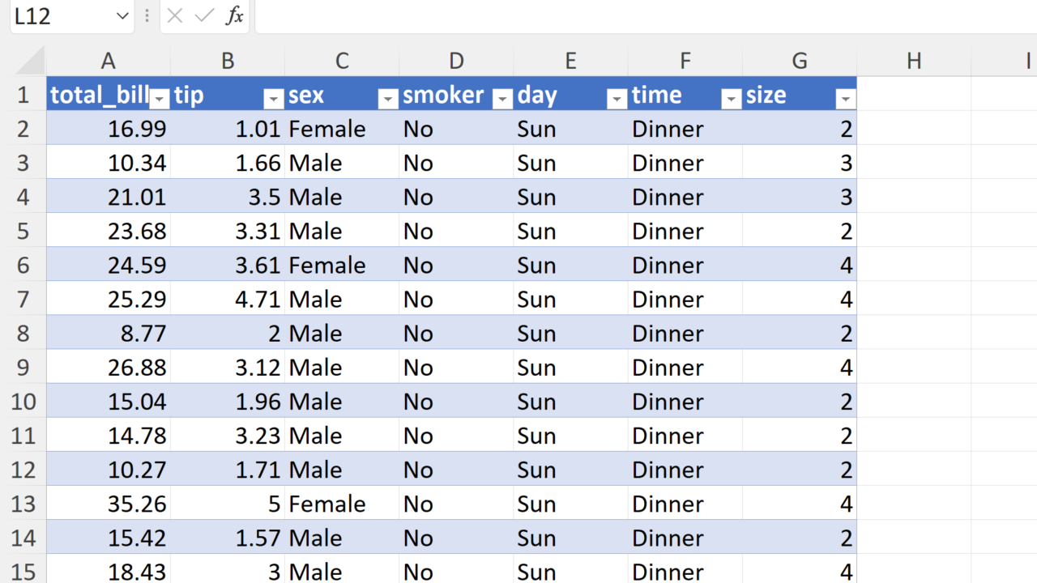Open the size column filter dropdown
Screen dimensions: 1037x583
click(846, 99)
